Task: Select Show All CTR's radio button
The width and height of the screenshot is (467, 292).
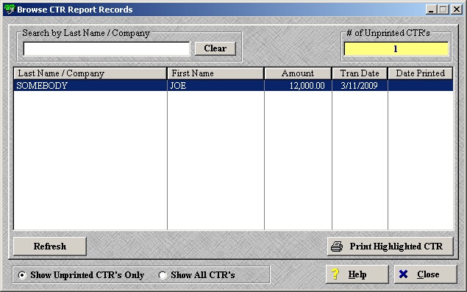Action: pyautogui.click(x=163, y=275)
